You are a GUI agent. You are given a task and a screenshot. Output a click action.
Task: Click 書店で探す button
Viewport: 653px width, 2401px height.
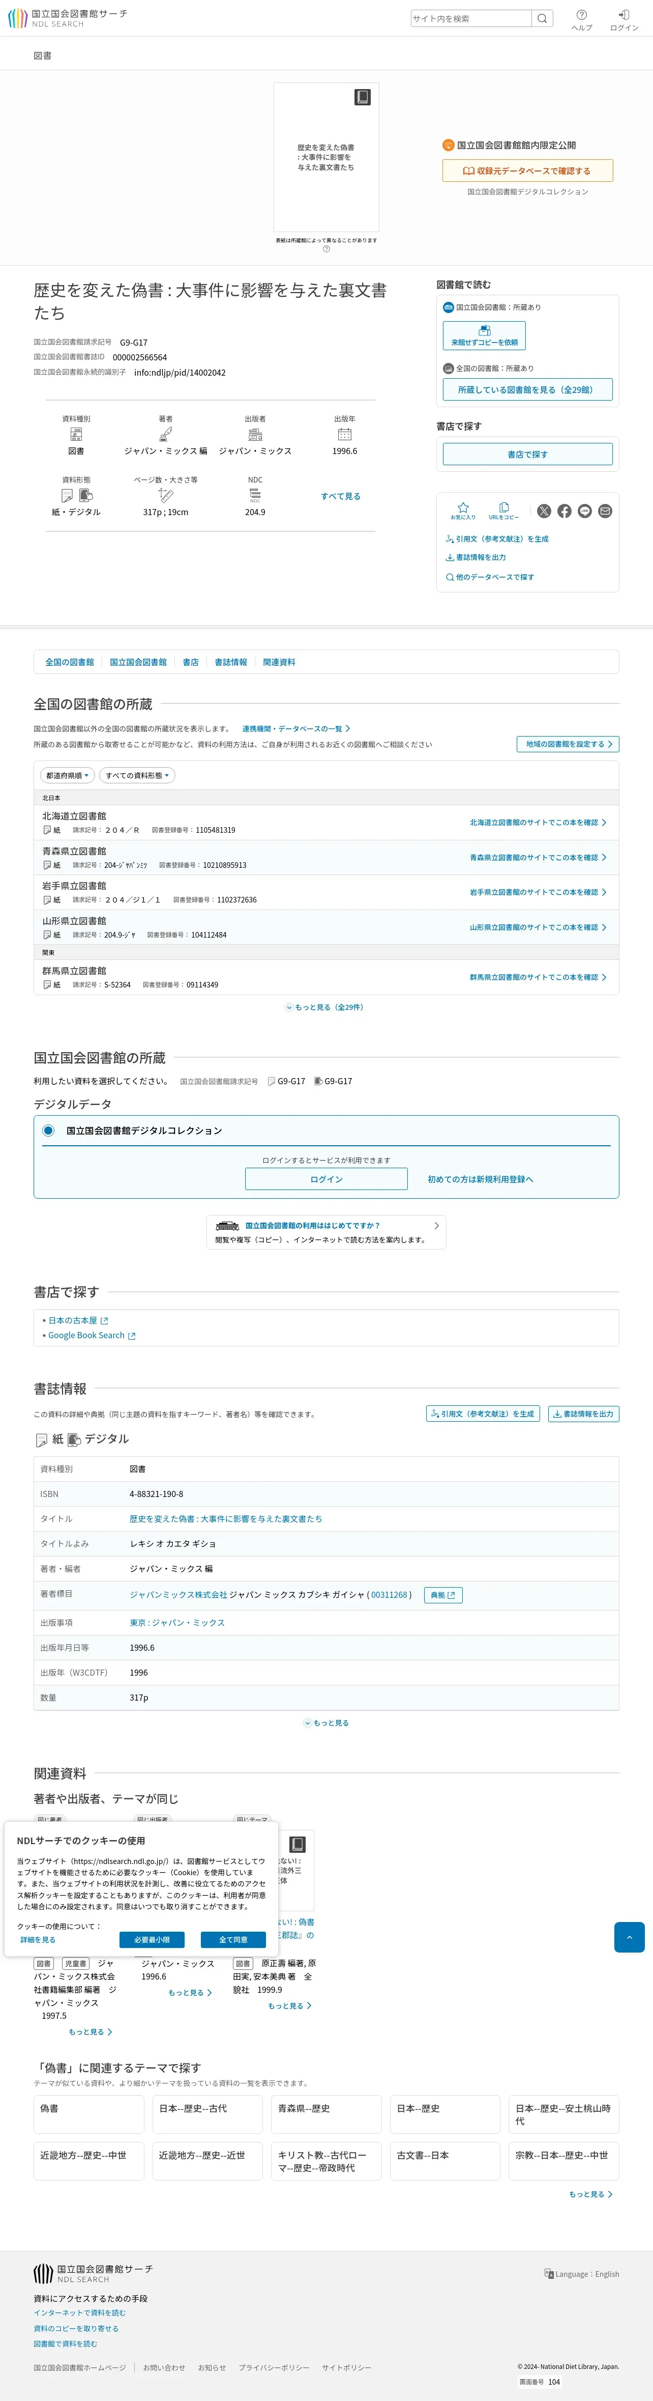[x=527, y=454]
